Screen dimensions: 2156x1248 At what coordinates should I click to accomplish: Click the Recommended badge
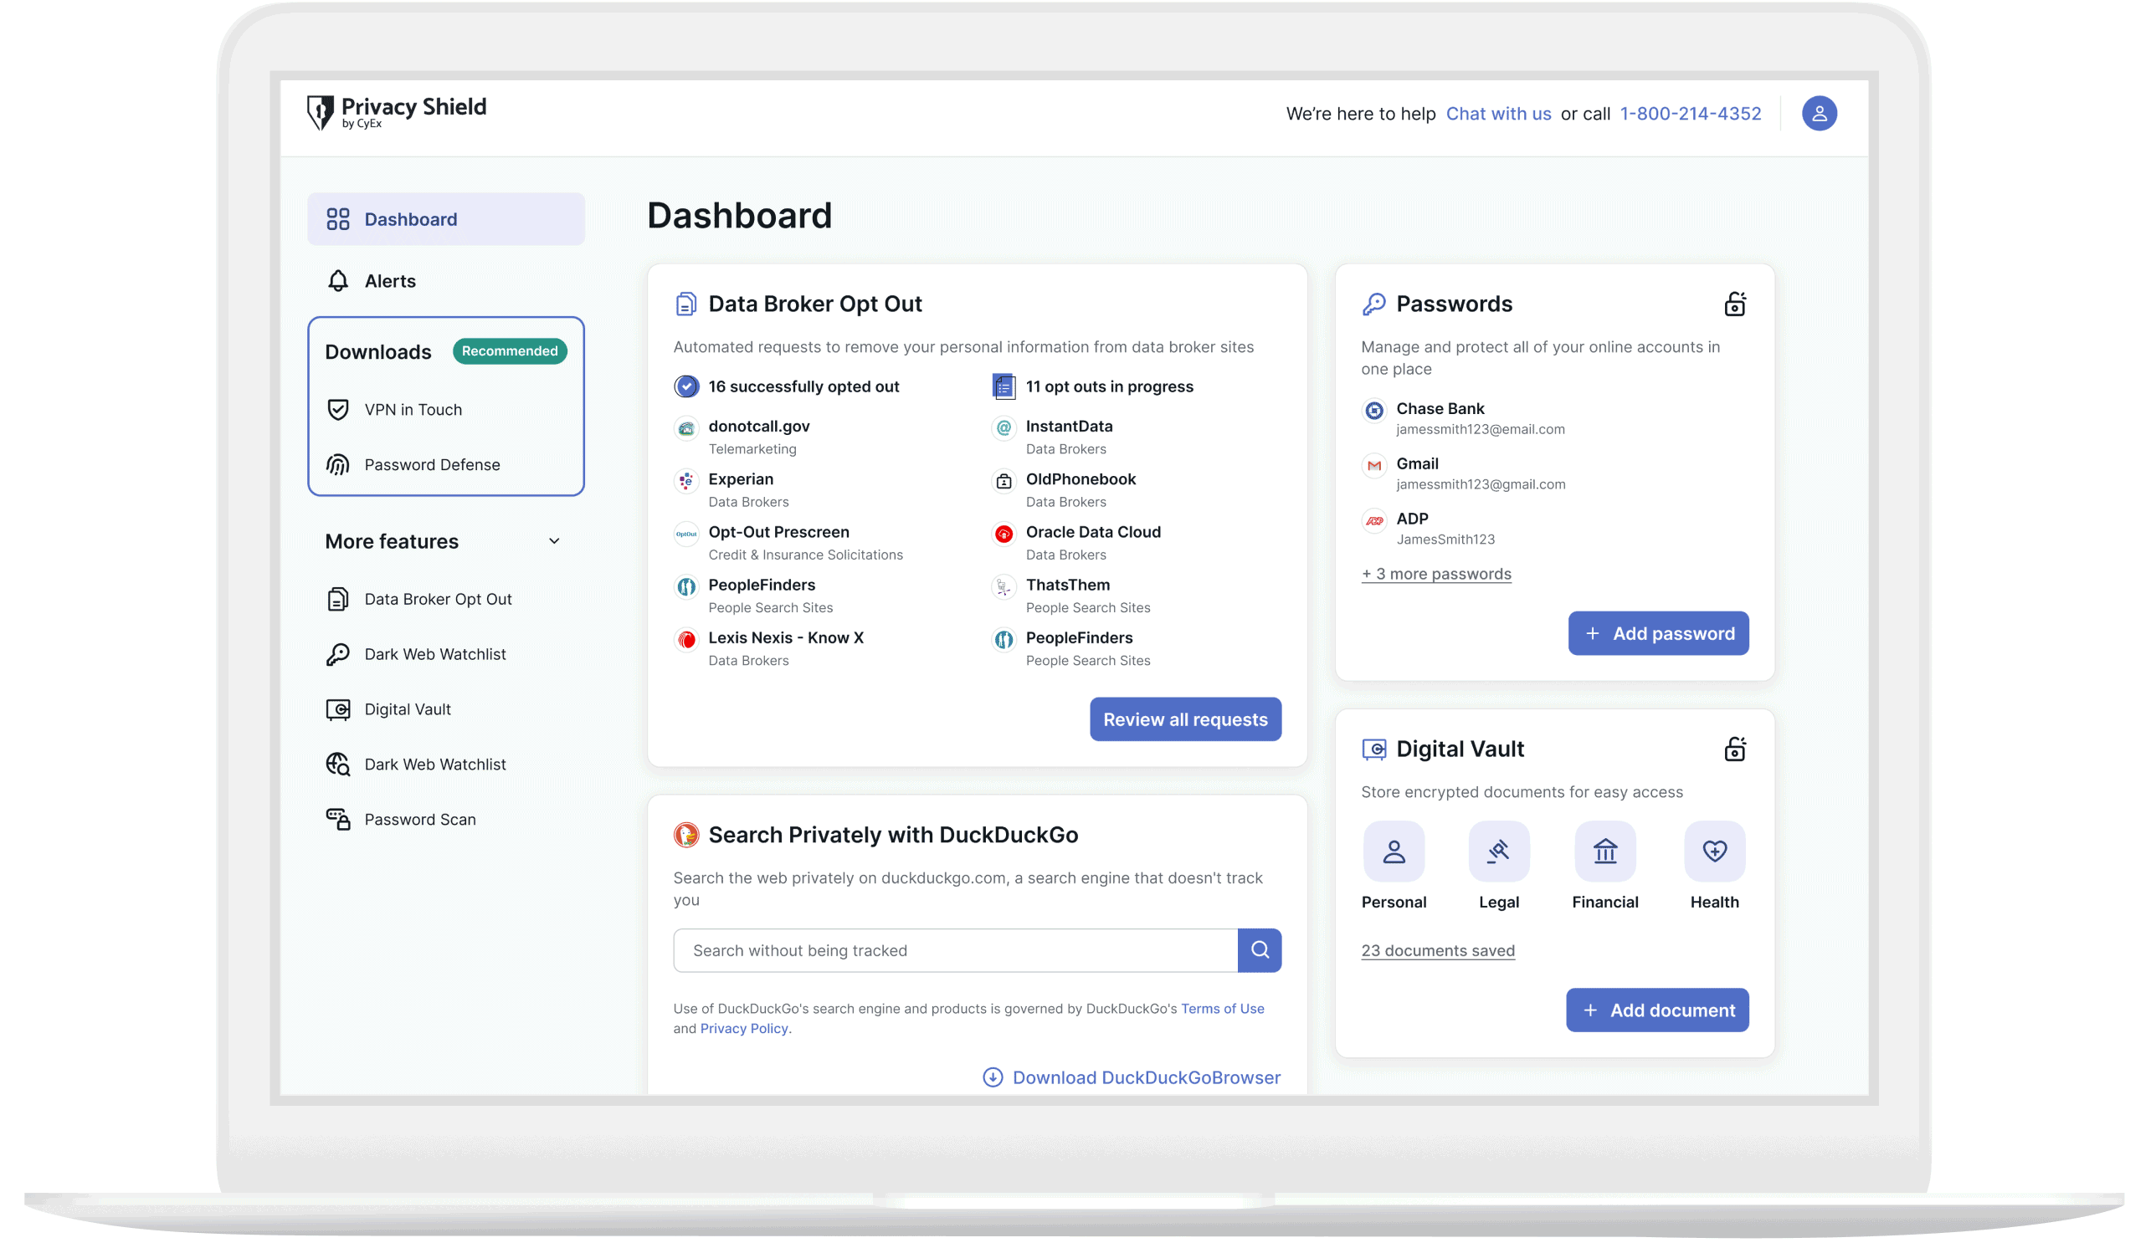click(x=510, y=350)
